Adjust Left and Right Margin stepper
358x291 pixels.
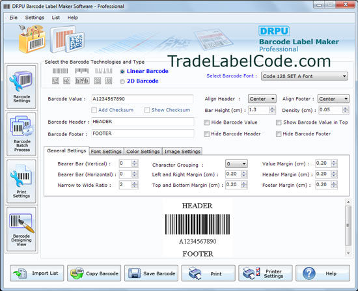[244, 174]
